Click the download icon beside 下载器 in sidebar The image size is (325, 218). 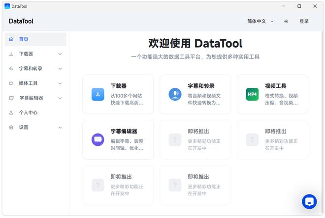tap(11, 54)
